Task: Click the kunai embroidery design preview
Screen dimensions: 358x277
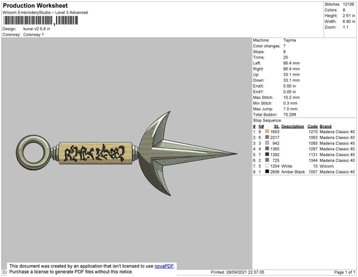Action: tap(126, 153)
